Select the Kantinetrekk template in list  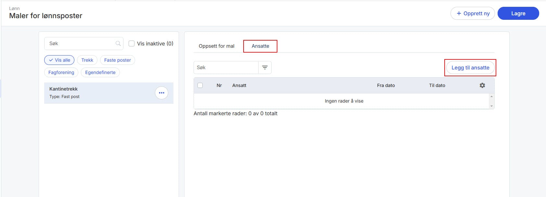coord(97,93)
